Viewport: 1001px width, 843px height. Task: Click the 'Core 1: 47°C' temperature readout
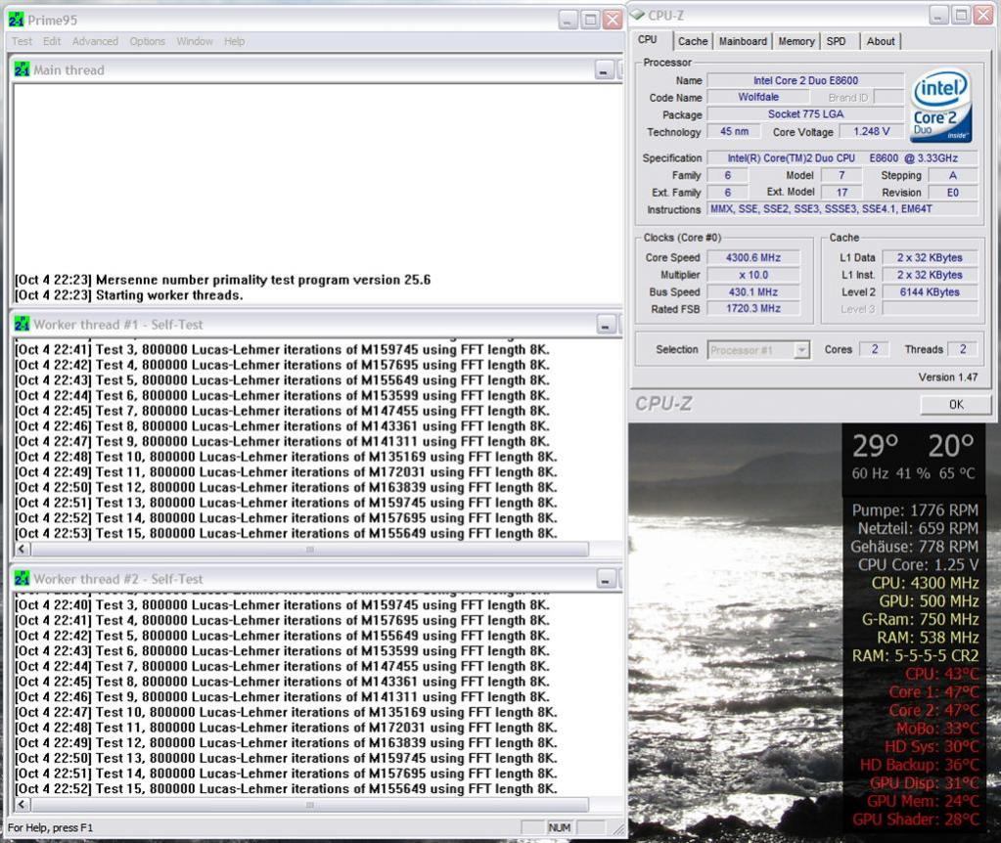coord(933,691)
